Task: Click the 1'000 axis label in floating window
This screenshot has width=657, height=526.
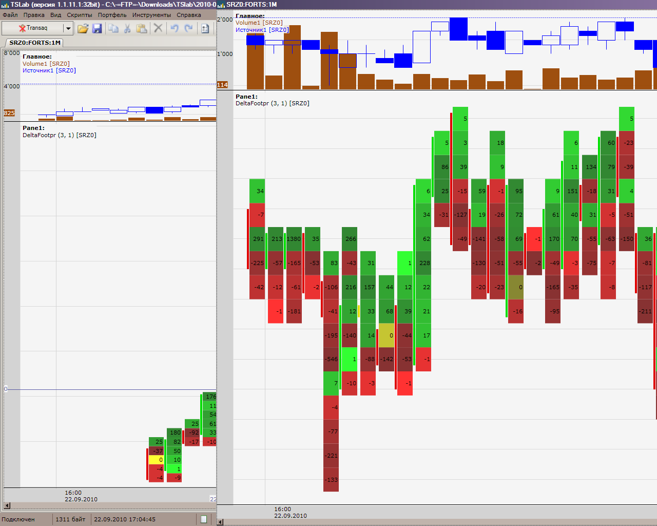Action: (x=225, y=54)
